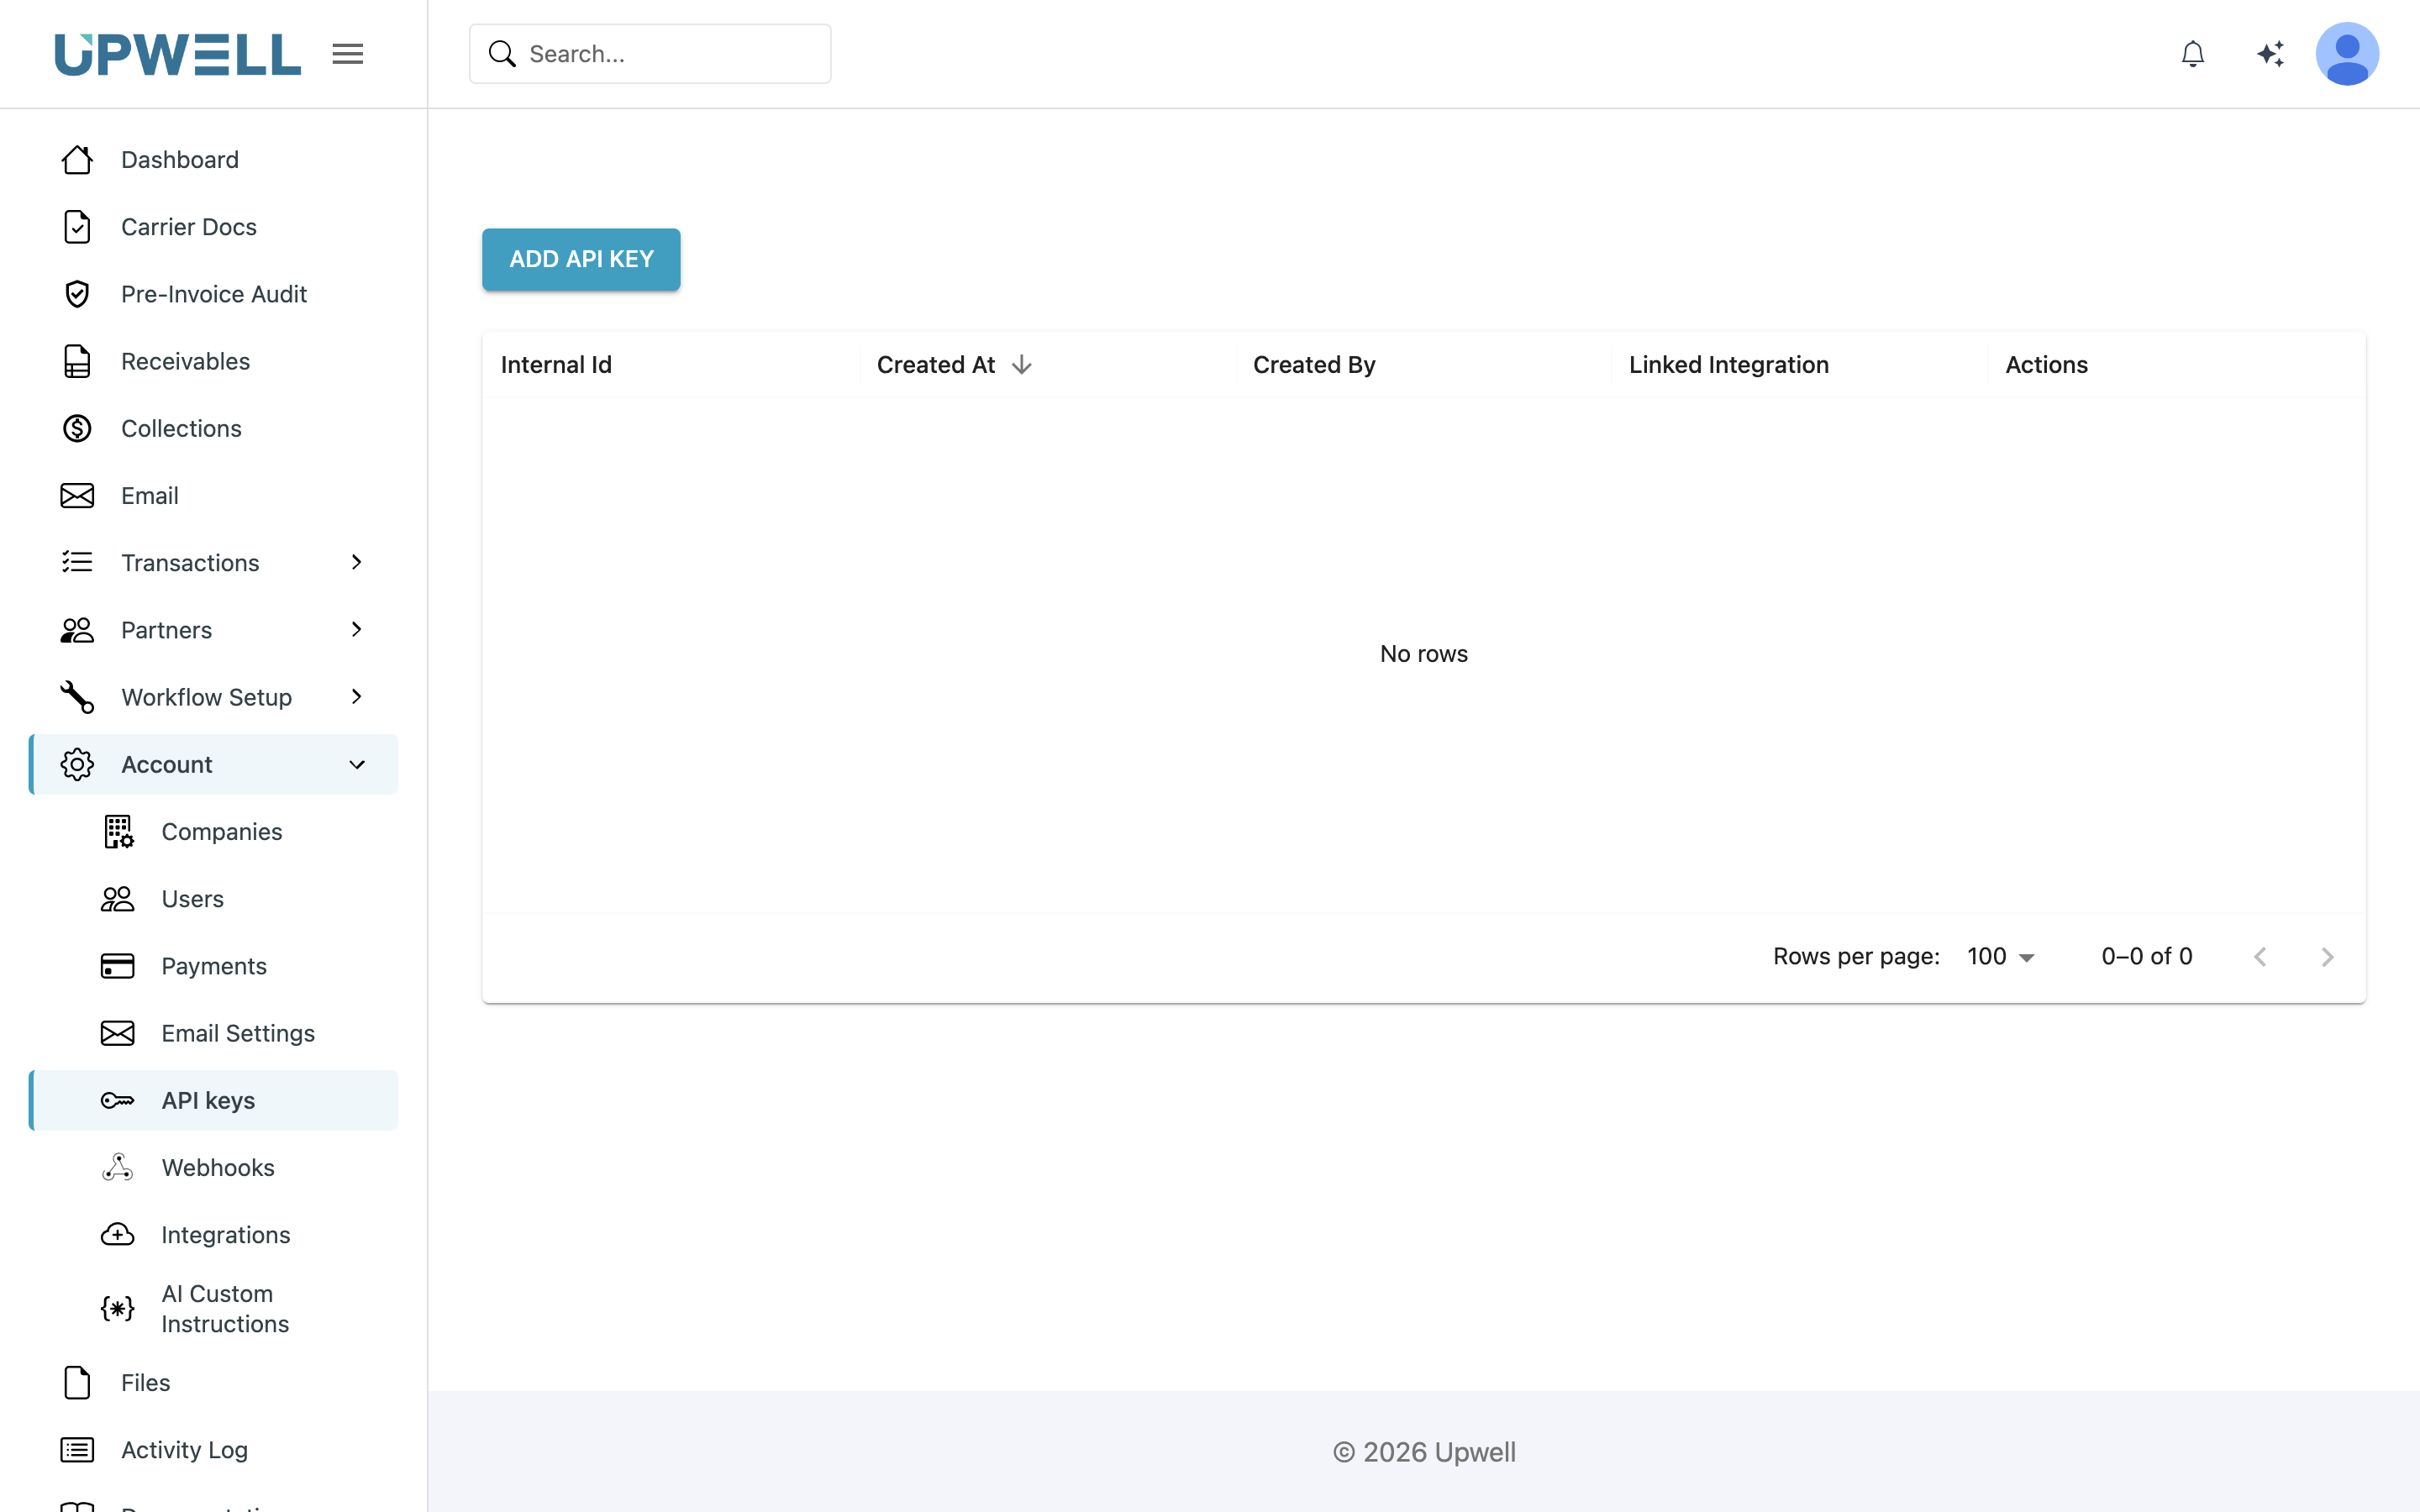Image resolution: width=2420 pixels, height=1512 pixels.
Task: Open Carrier Docs menu item
Action: (x=214, y=227)
